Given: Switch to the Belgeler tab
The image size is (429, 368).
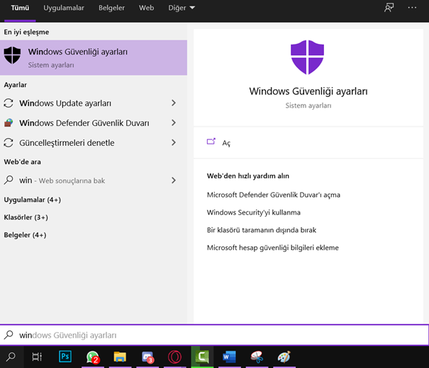Looking at the screenshot, I should [111, 8].
